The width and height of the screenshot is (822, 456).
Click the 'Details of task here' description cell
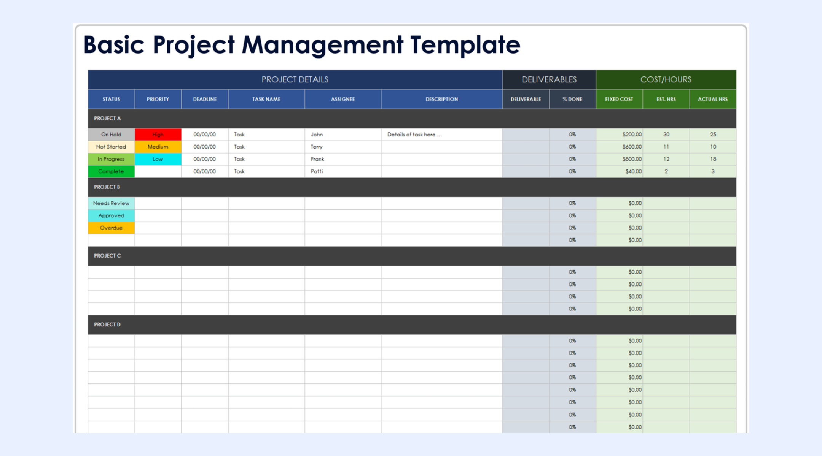[441, 135]
